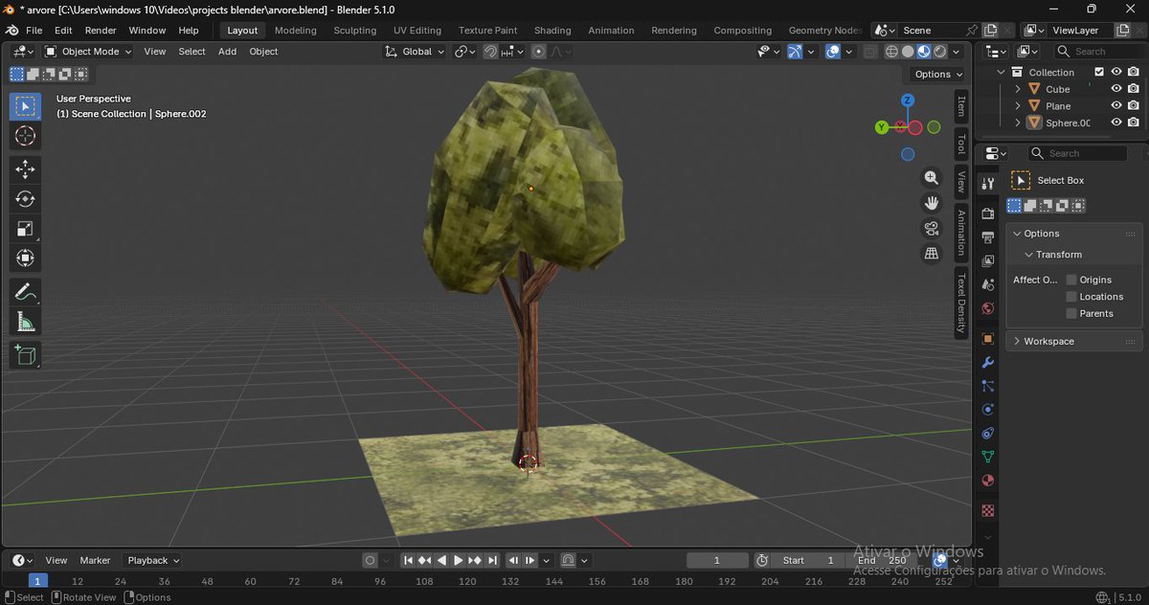Hide Sphere object via eye icon
Viewport: 1149px width, 605px height.
[1116, 123]
